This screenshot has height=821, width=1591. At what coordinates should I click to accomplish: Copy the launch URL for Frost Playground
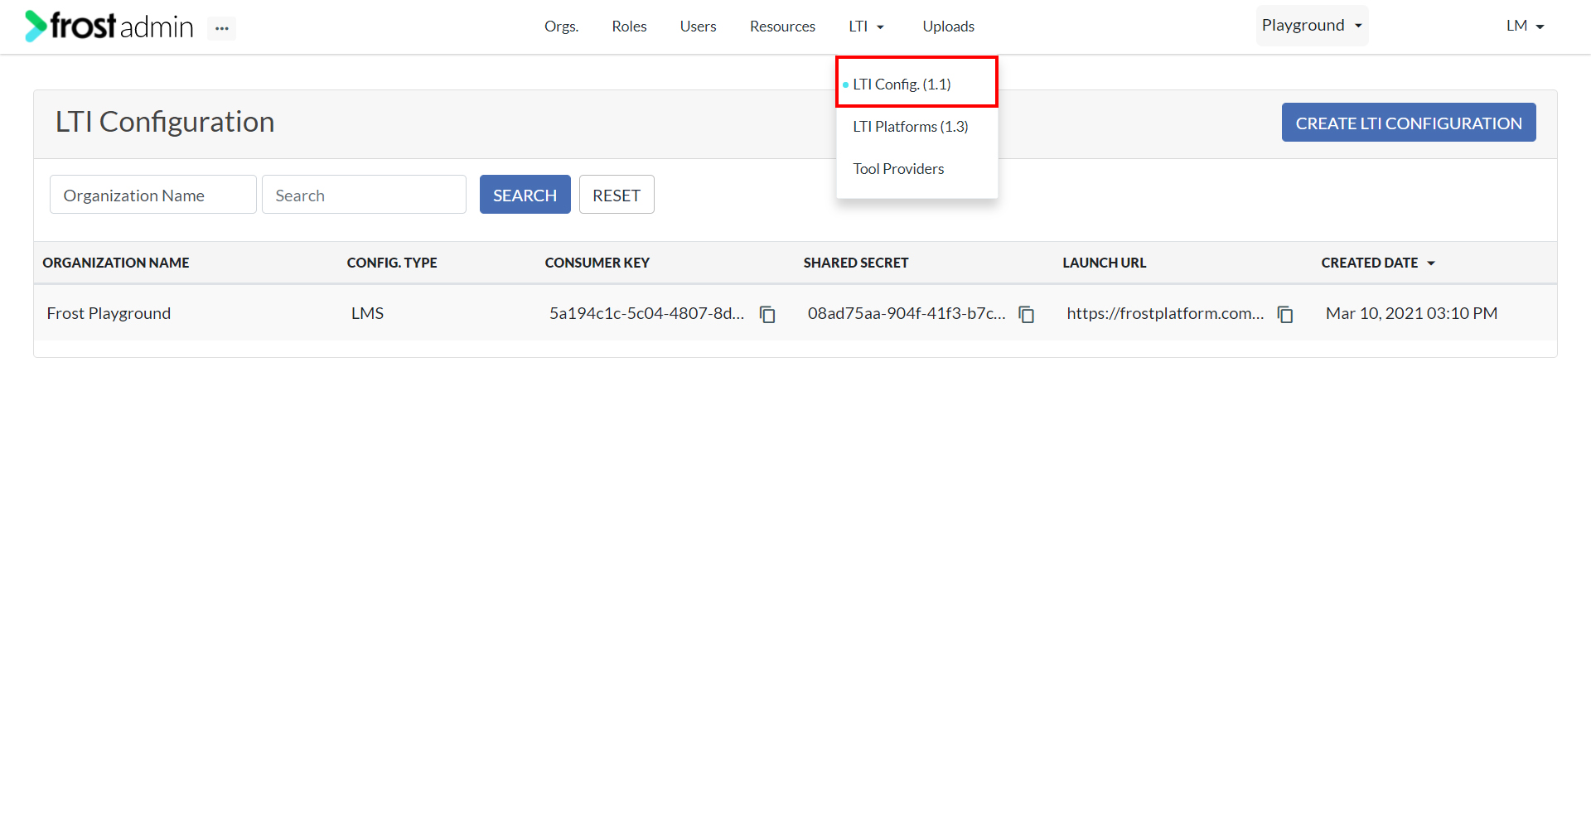pyautogui.click(x=1284, y=314)
